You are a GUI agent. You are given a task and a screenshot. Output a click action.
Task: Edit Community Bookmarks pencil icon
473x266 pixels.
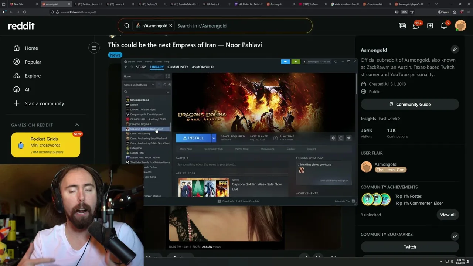pos(455,236)
